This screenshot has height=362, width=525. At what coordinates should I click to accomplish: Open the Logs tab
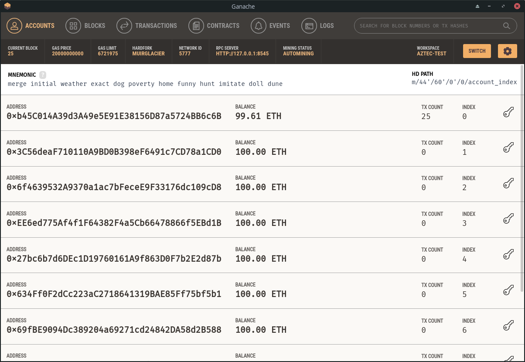pos(318,26)
